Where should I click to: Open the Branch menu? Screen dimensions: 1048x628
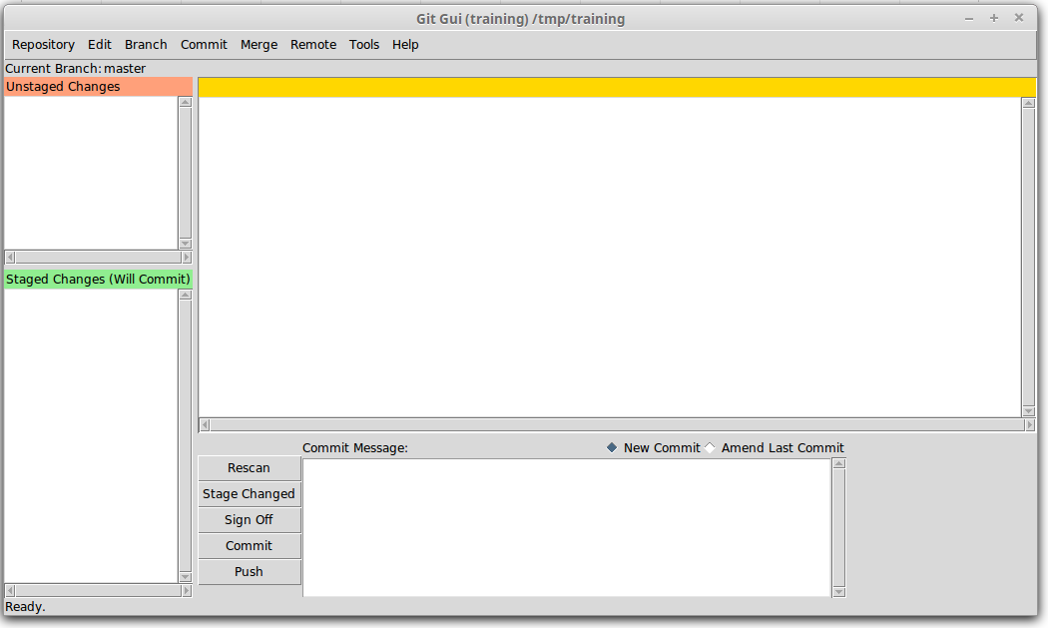146,45
